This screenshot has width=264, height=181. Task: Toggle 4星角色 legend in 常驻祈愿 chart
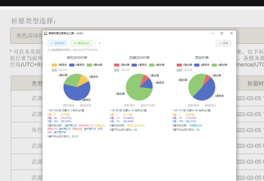[202, 65]
